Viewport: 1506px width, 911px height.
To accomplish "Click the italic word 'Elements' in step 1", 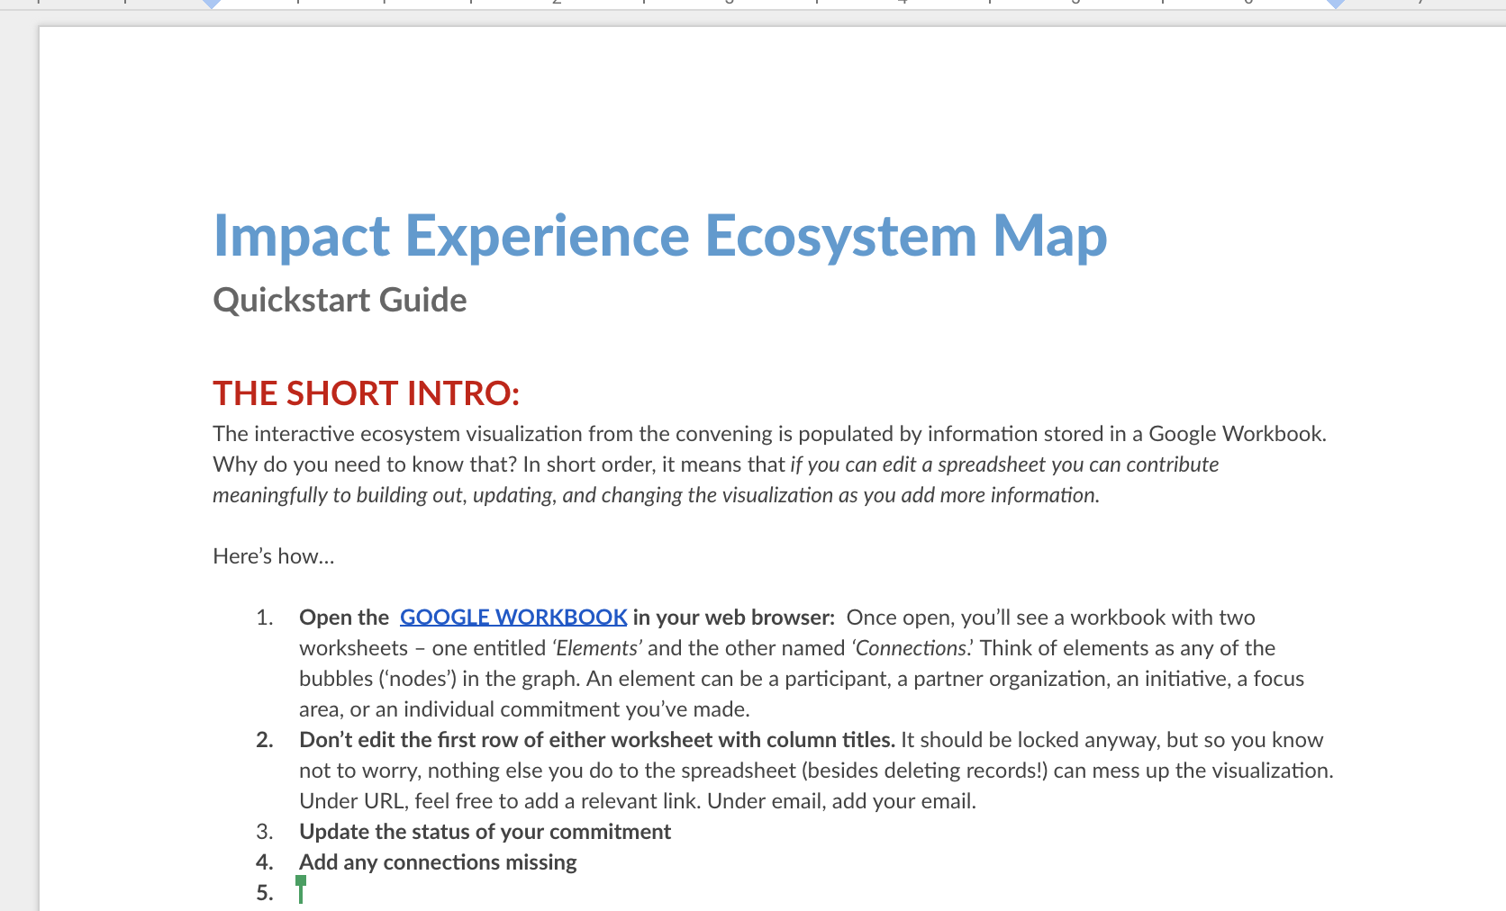I will pos(596,648).
